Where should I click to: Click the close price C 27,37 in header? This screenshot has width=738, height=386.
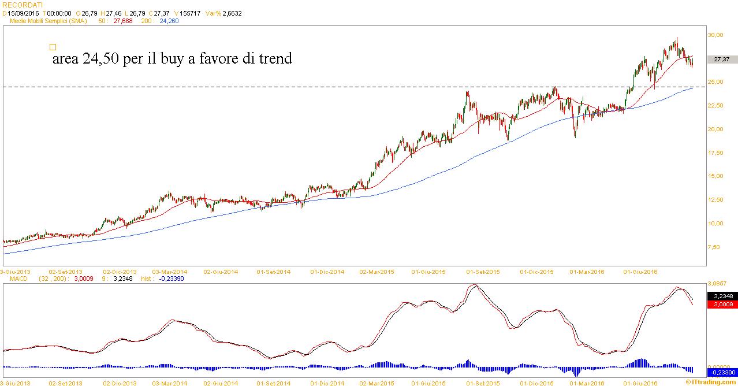[x=159, y=13]
